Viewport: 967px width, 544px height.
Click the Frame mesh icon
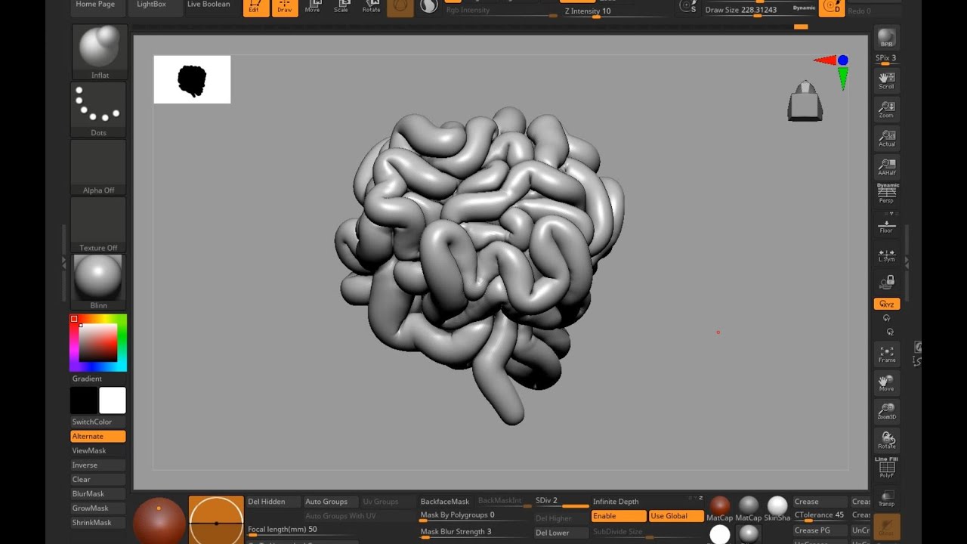point(886,354)
